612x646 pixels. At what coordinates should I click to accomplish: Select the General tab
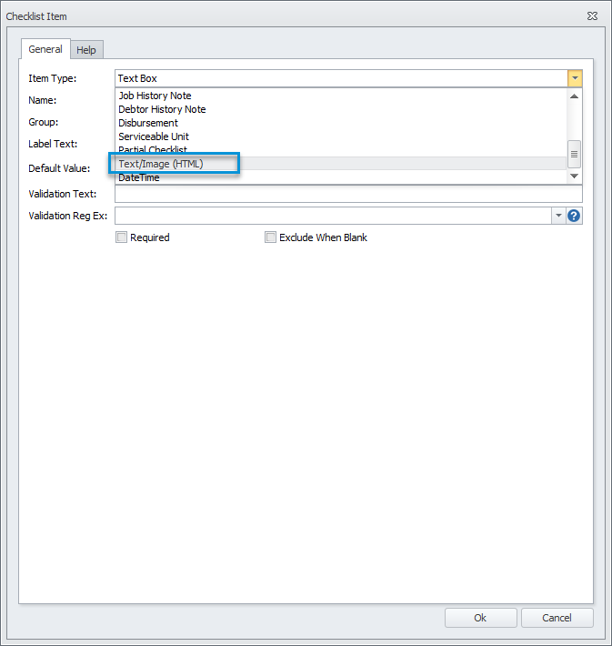pos(45,49)
